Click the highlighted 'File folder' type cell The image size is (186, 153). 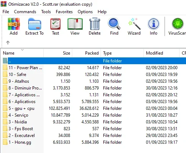coord(112,61)
